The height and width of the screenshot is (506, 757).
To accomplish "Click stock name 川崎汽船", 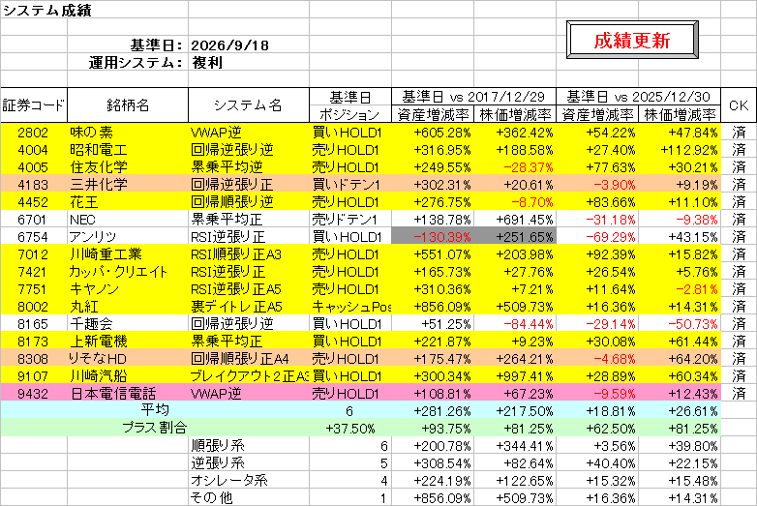I will tap(99, 375).
